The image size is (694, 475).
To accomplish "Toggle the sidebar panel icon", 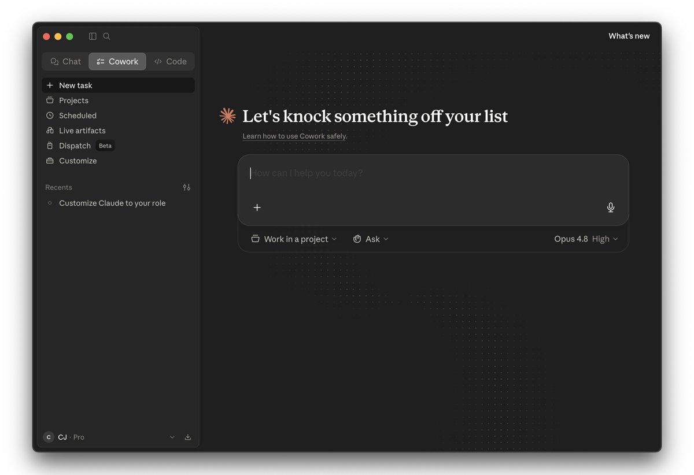I will [x=93, y=36].
